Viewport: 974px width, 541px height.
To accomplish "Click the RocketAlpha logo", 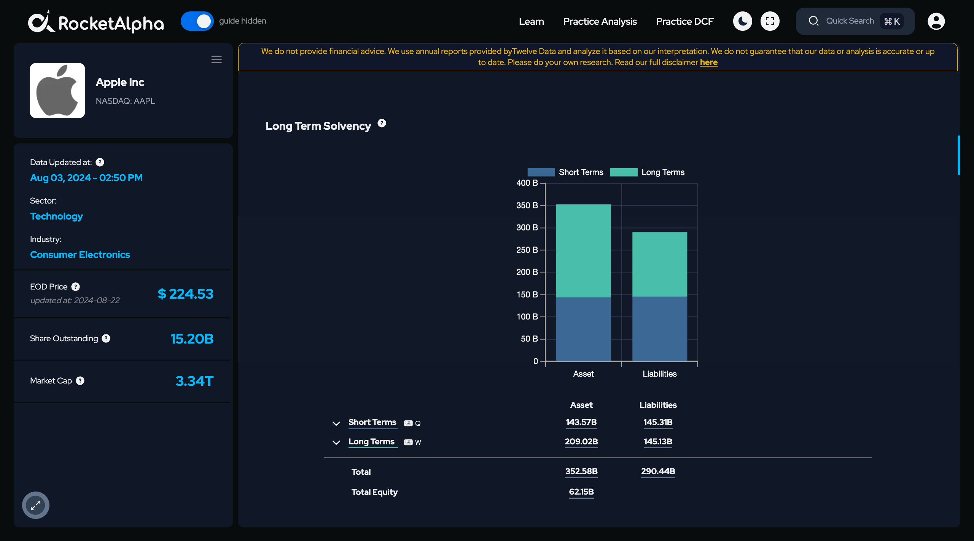I will (x=96, y=21).
